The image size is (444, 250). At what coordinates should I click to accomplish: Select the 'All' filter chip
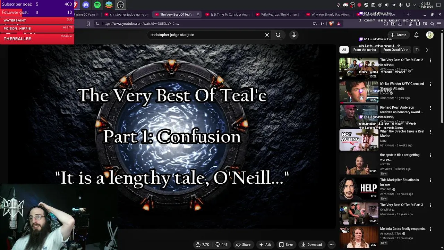(344, 50)
